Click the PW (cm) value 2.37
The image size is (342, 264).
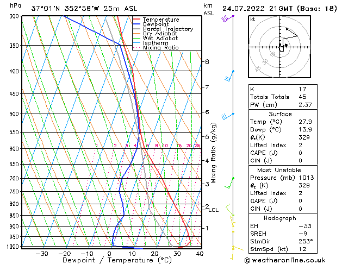coord(306,105)
